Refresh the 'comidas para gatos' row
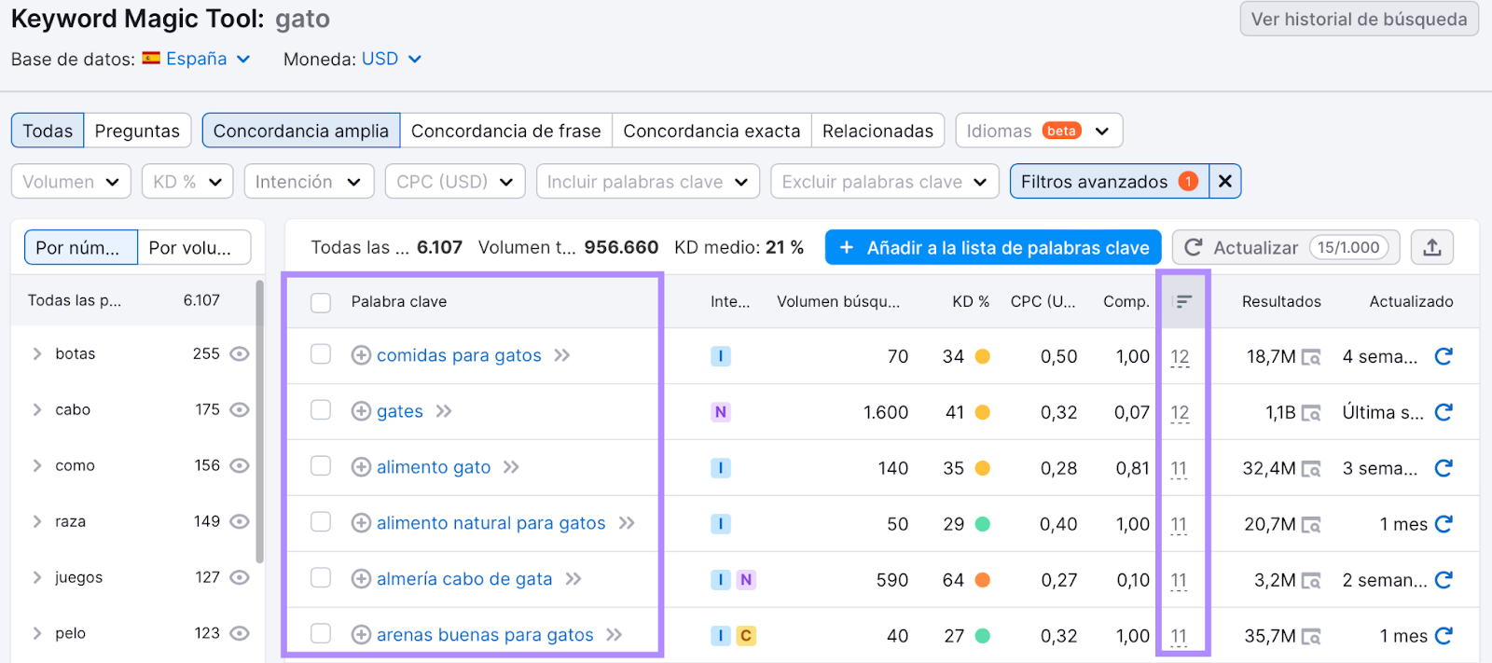 click(1444, 356)
